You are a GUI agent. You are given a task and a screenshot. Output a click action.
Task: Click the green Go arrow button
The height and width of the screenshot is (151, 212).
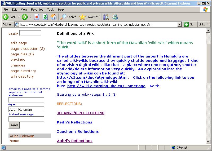click(x=186, y=24)
